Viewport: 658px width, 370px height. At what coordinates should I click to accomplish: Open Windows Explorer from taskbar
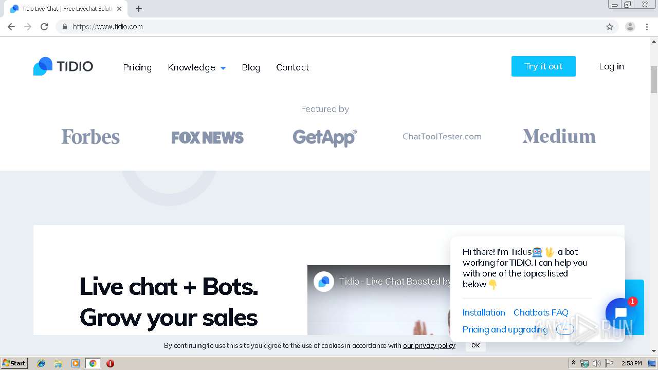(x=58, y=363)
